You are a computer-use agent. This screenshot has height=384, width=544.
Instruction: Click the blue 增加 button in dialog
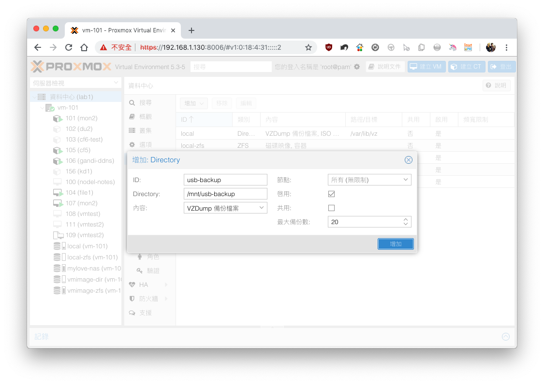[x=396, y=243]
